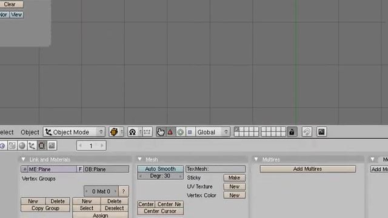
Task: Toggle the View button near Clear
Action: tap(16, 15)
